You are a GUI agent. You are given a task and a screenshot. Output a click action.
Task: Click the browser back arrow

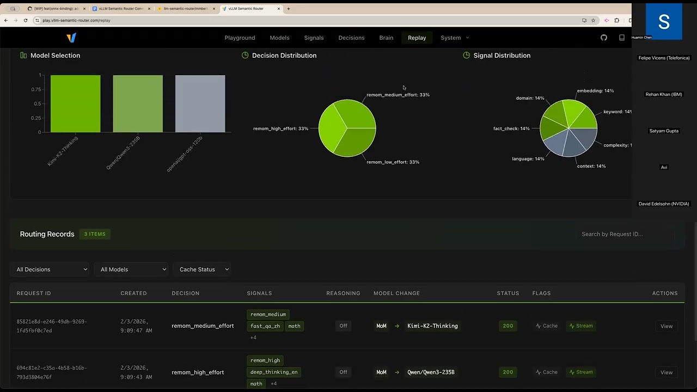pyautogui.click(x=6, y=20)
